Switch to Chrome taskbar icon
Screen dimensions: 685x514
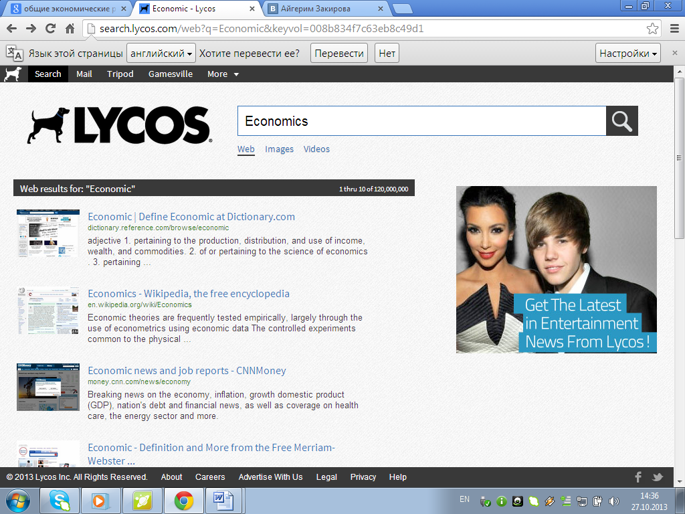coord(183,501)
